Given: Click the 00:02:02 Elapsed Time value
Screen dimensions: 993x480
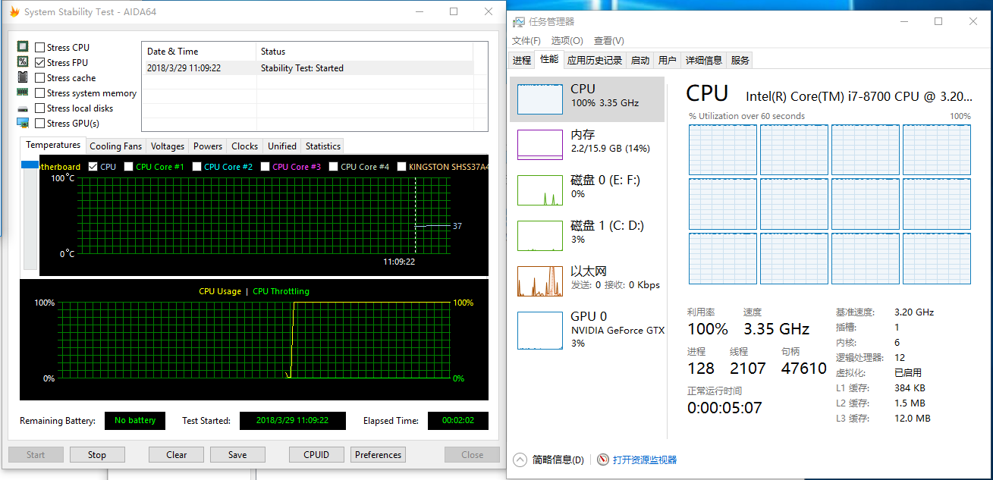Looking at the screenshot, I should click(458, 420).
